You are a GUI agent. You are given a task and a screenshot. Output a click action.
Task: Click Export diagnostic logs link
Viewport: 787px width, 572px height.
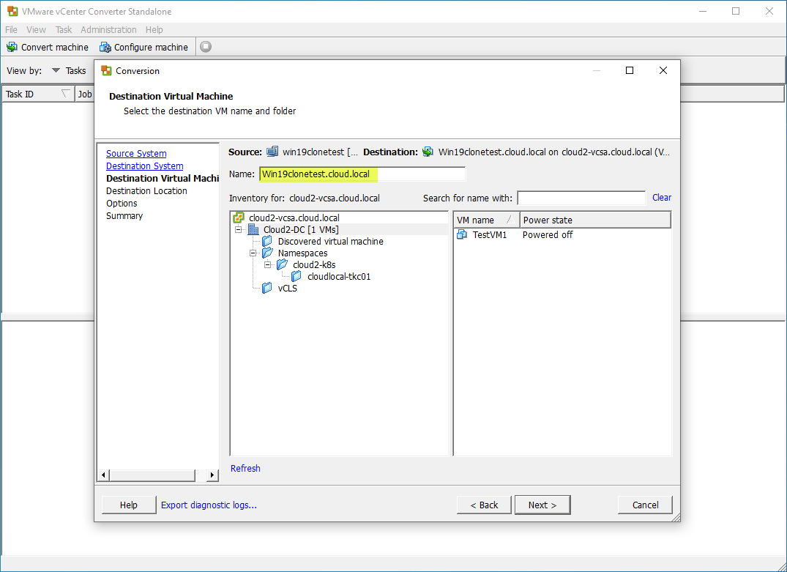pyautogui.click(x=209, y=505)
